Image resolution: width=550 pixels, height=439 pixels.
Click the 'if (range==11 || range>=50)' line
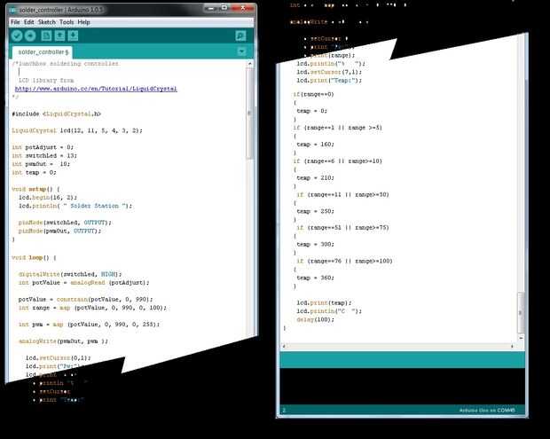coord(343,194)
